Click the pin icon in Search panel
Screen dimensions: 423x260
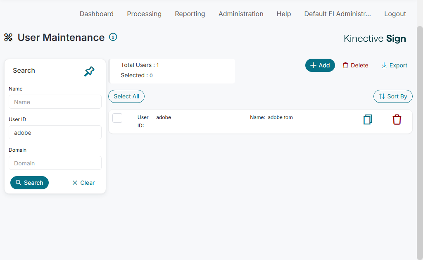coord(89,71)
